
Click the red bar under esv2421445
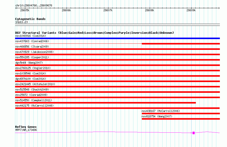pyautogui.click(x=117, y=87)
